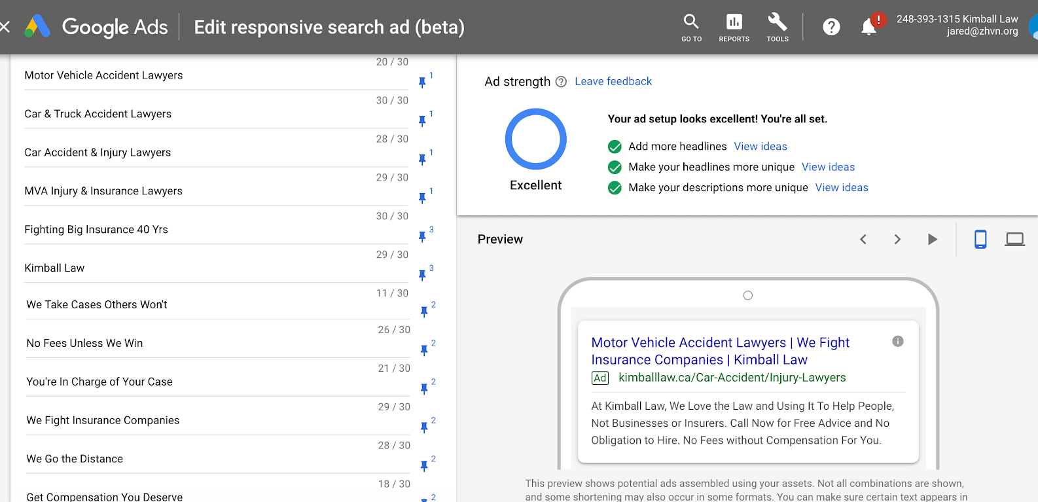Edit the We Fight Insurance Companies field

click(x=218, y=421)
